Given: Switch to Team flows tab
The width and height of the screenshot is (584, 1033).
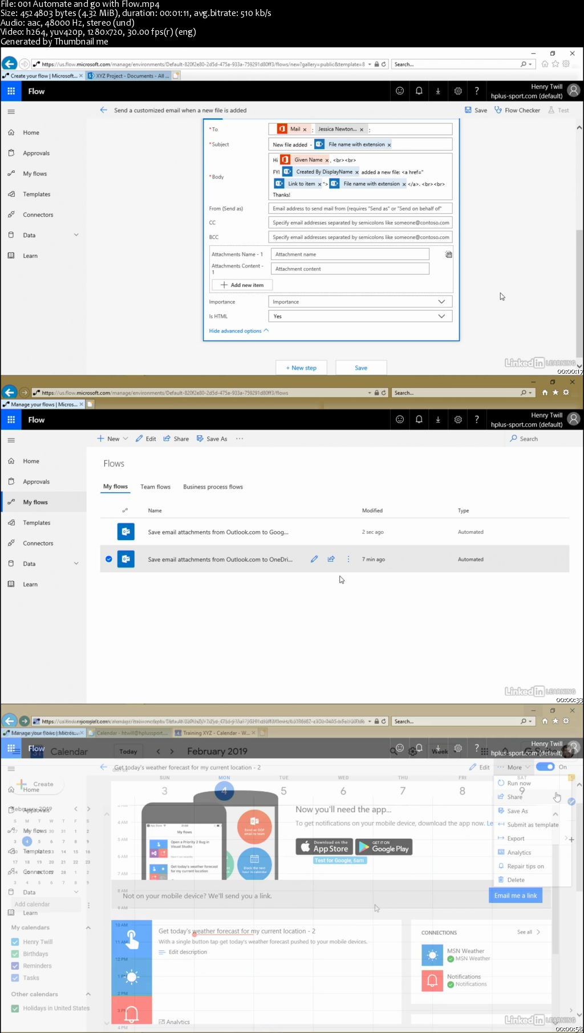Looking at the screenshot, I should pos(155,487).
